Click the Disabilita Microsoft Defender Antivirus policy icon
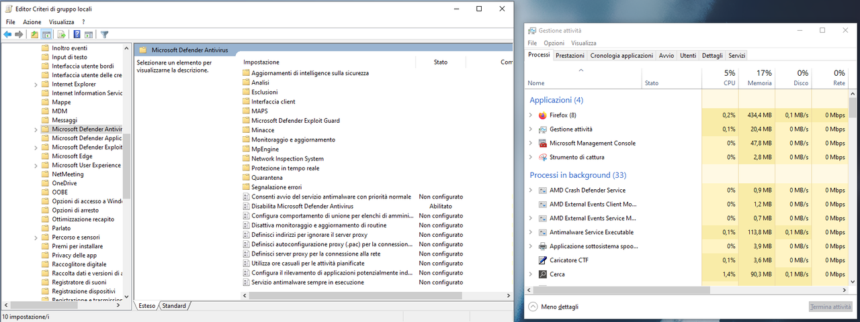Screen dimensions: 860x322 pos(246,207)
